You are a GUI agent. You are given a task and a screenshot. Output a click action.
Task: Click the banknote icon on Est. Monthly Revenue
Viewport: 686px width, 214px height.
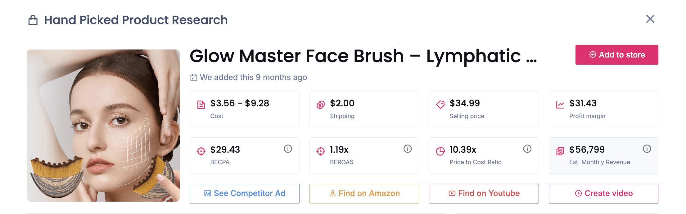560,151
